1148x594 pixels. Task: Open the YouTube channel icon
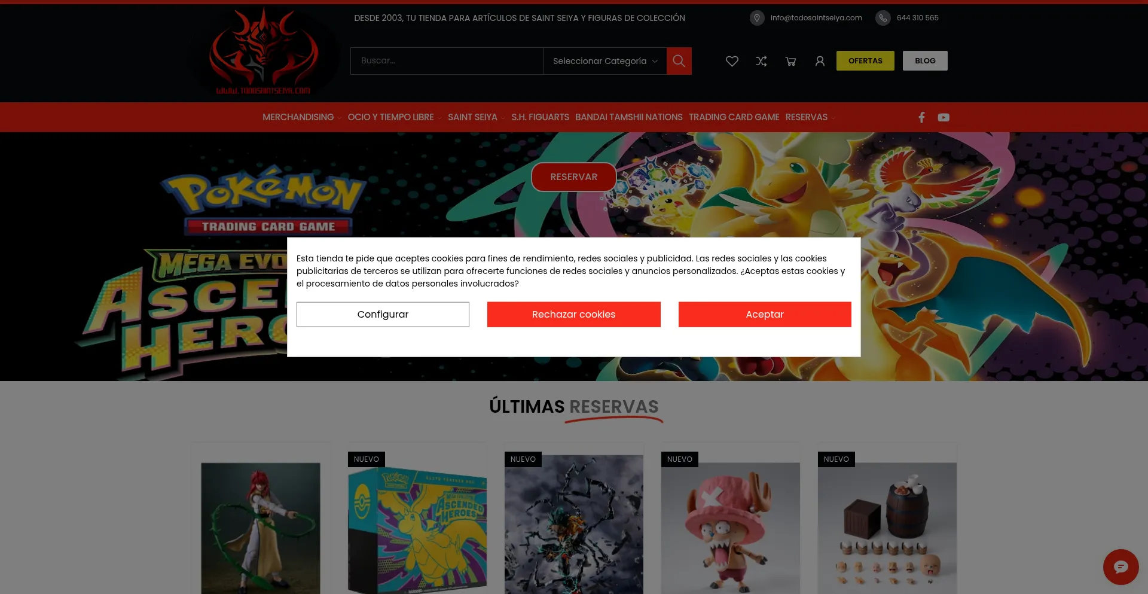[944, 117]
